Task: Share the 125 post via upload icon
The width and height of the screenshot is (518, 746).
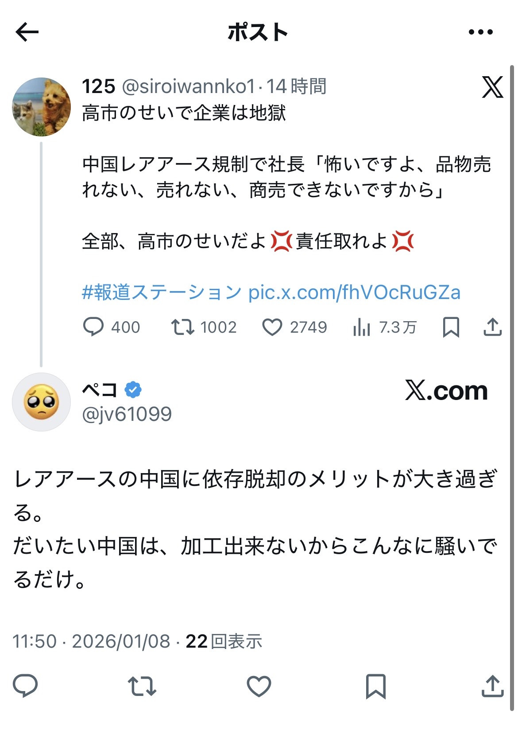Action: point(492,327)
